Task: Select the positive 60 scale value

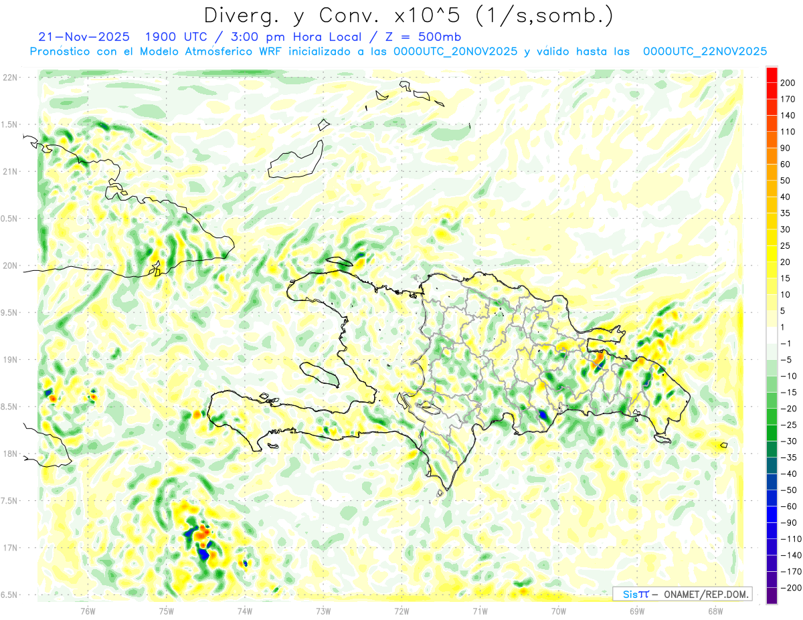Action: pos(786,165)
